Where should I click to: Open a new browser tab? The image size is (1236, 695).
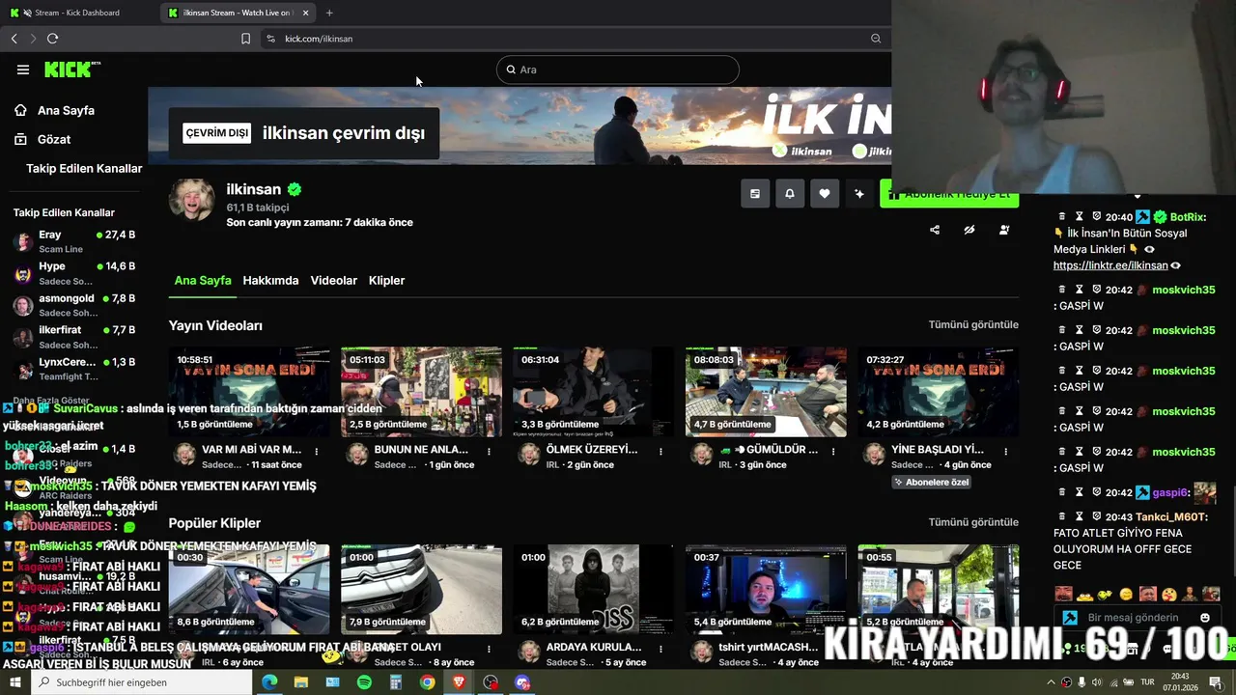tap(329, 13)
